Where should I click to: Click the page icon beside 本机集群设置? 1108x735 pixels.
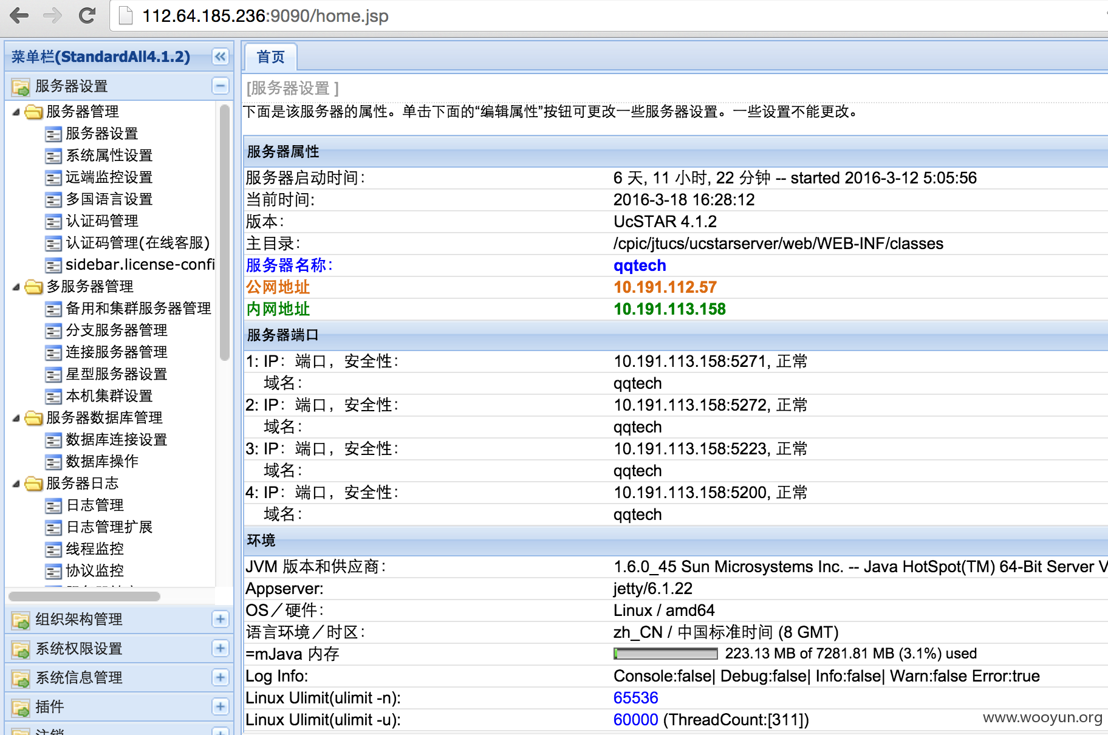(x=53, y=397)
